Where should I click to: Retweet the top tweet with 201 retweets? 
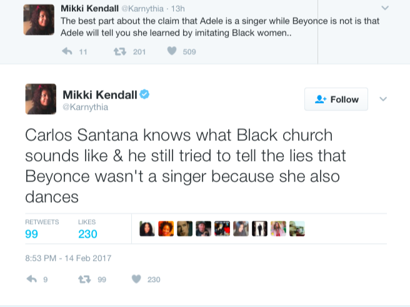coord(116,51)
